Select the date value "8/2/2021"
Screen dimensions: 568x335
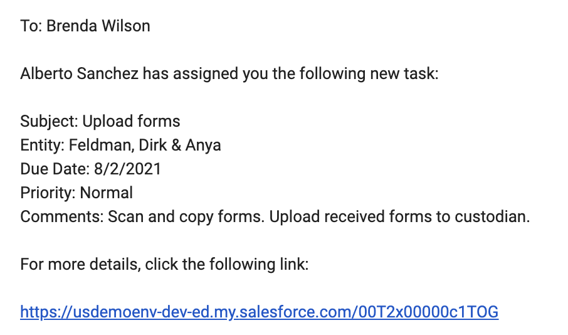pyautogui.click(x=127, y=169)
